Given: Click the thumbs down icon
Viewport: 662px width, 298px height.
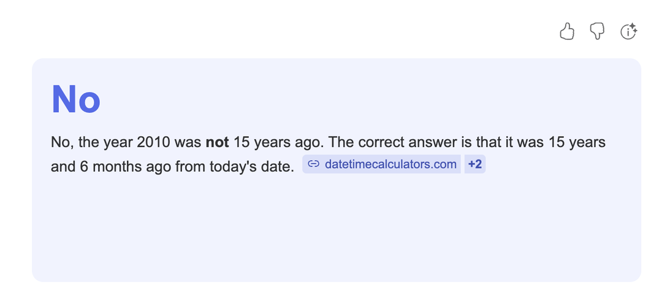Looking at the screenshot, I should click(x=596, y=31).
